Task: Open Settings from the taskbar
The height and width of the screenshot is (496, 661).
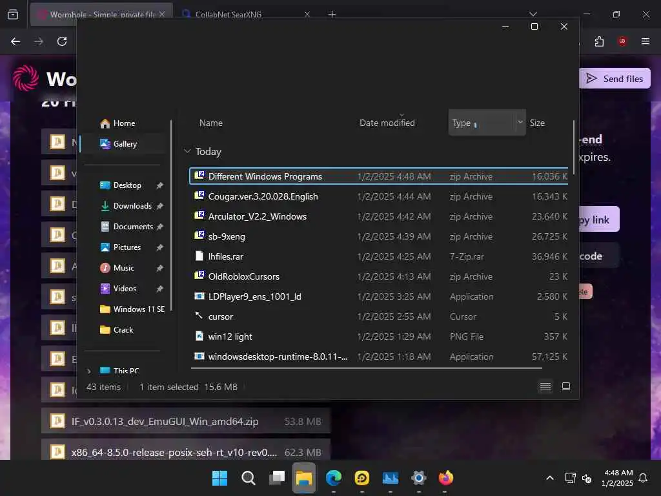Action: 418,478
